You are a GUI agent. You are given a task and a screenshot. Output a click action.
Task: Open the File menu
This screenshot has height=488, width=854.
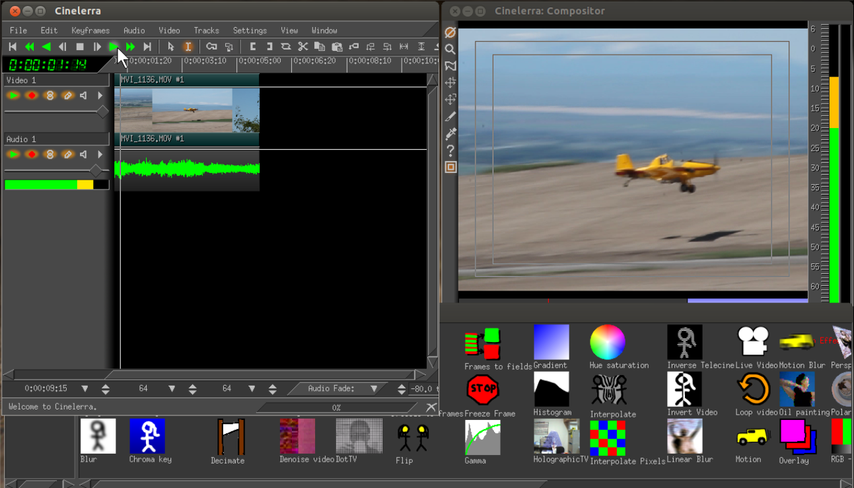(x=18, y=30)
